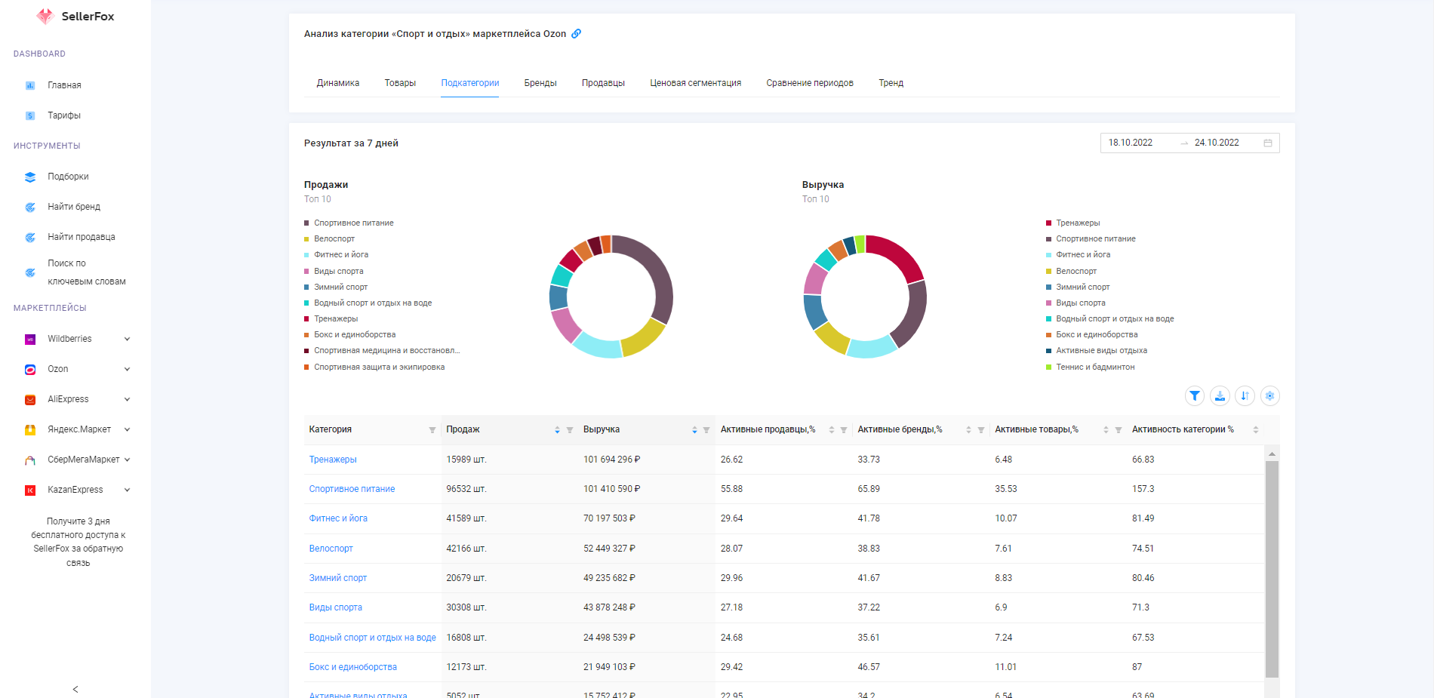Switch to the Ценовая сегментация tab
This screenshot has width=1434, height=698.
[695, 83]
